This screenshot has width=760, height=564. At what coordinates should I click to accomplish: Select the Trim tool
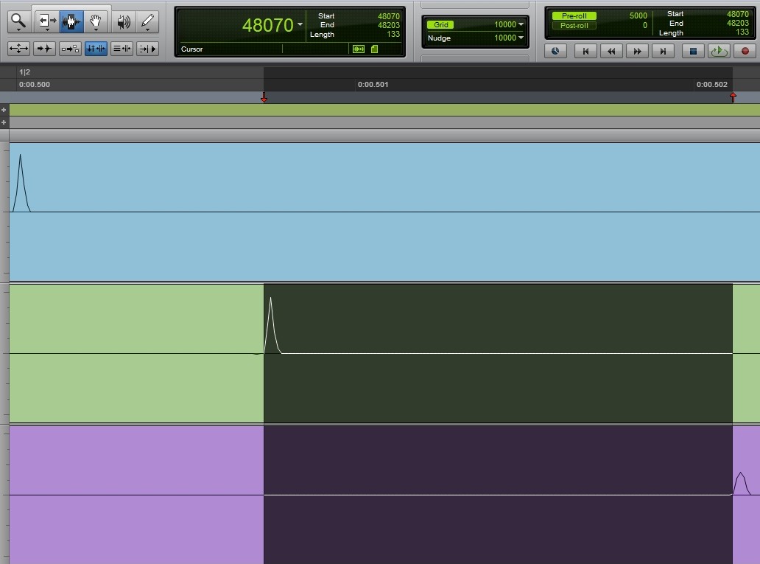[46, 21]
